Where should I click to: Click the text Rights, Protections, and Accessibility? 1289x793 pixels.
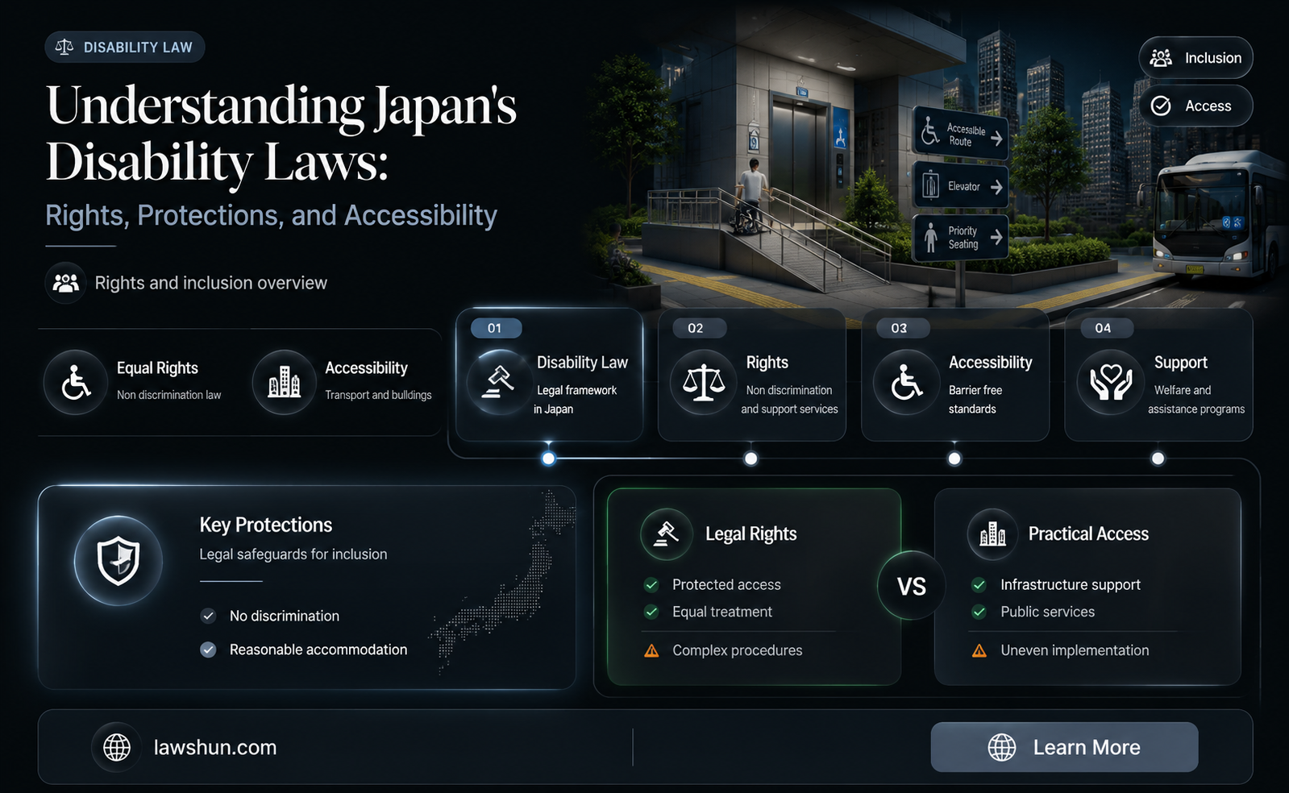271,216
